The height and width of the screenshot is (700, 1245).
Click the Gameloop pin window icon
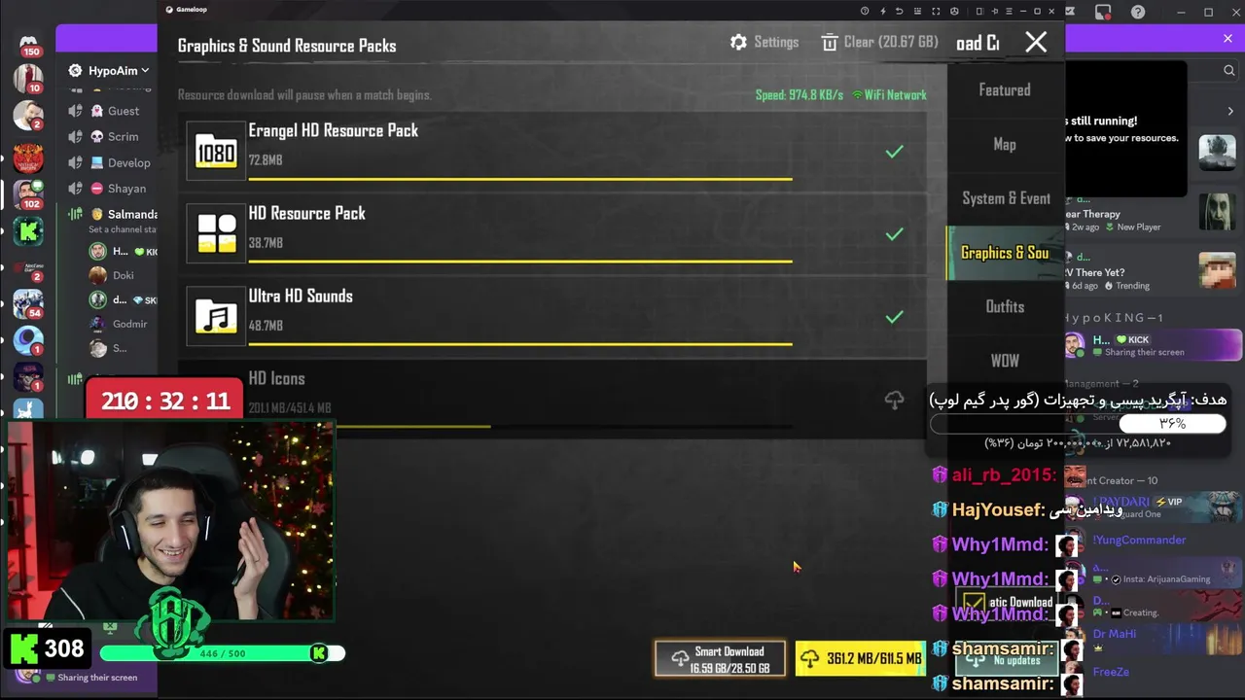(x=995, y=12)
